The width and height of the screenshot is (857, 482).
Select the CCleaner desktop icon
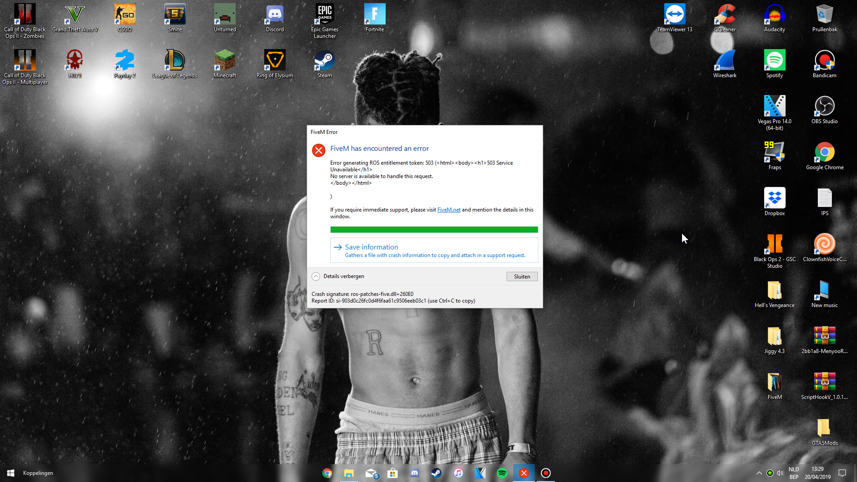point(725,18)
